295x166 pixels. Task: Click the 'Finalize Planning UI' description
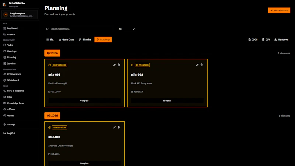58,83
